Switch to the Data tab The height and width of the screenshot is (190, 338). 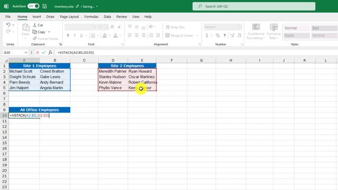107,16
